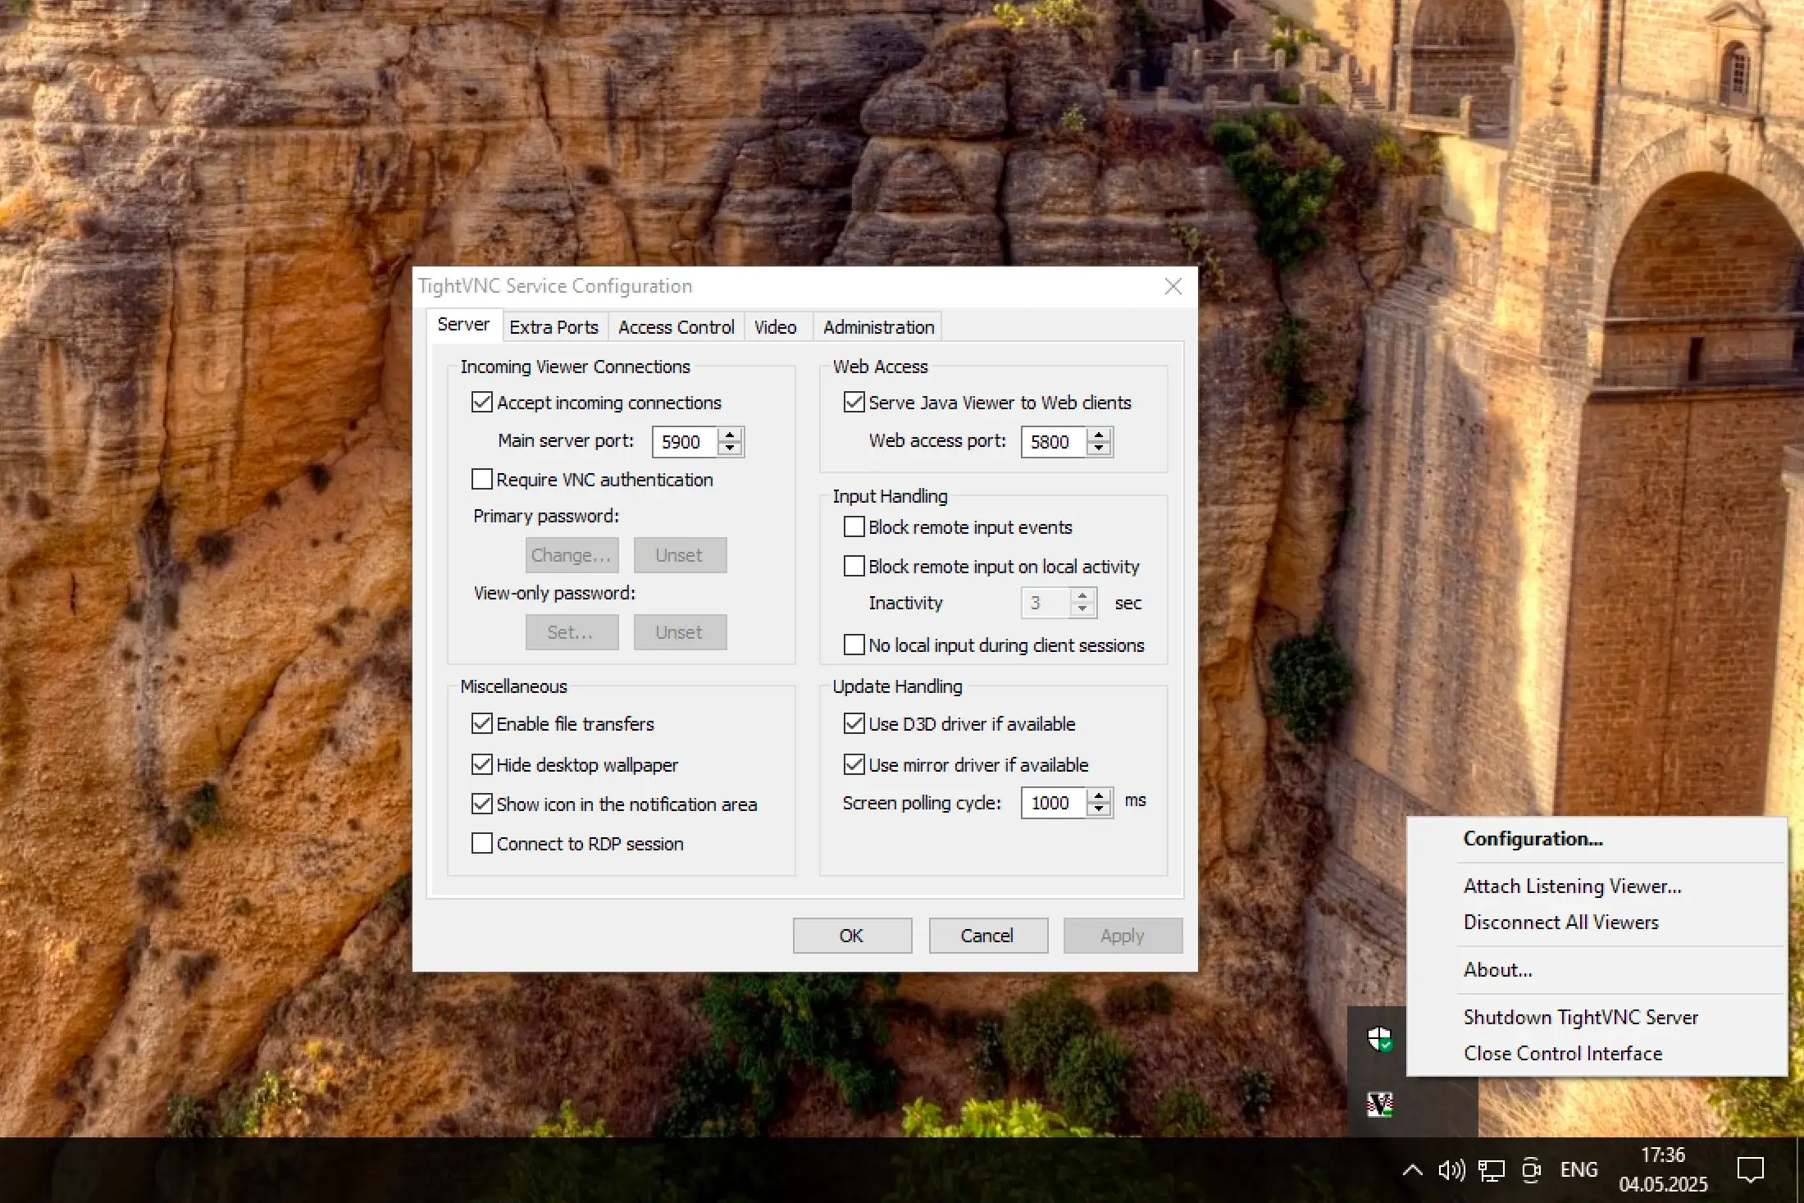Choose Disconnect All Viewers
The width and height of the screenshot is (1804, 1203).
click(x=1597, y=923)
